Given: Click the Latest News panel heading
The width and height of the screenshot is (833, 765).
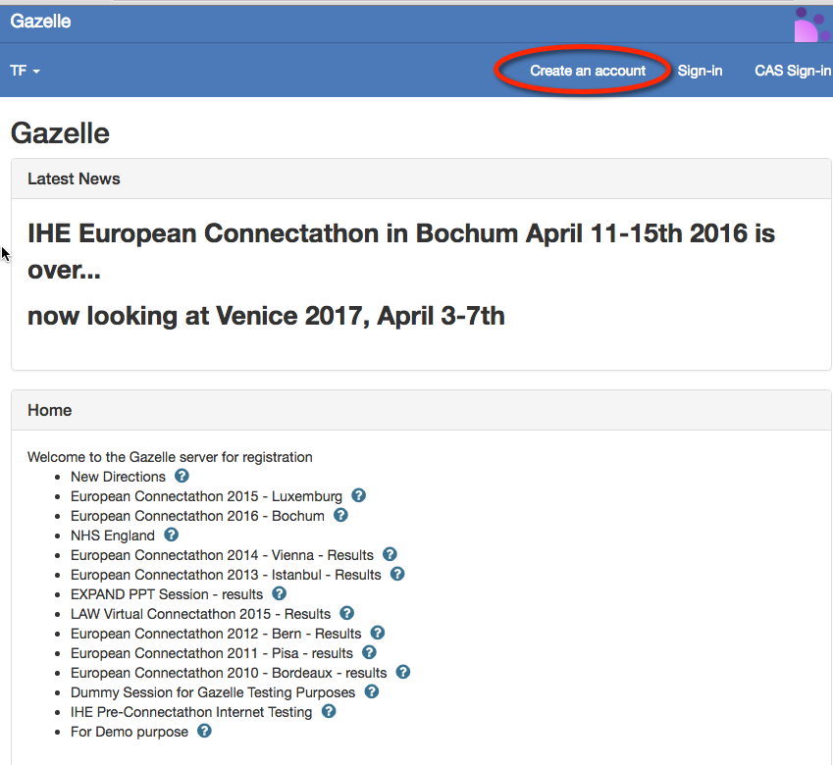Looking at the screenshot, I should 74,178.
